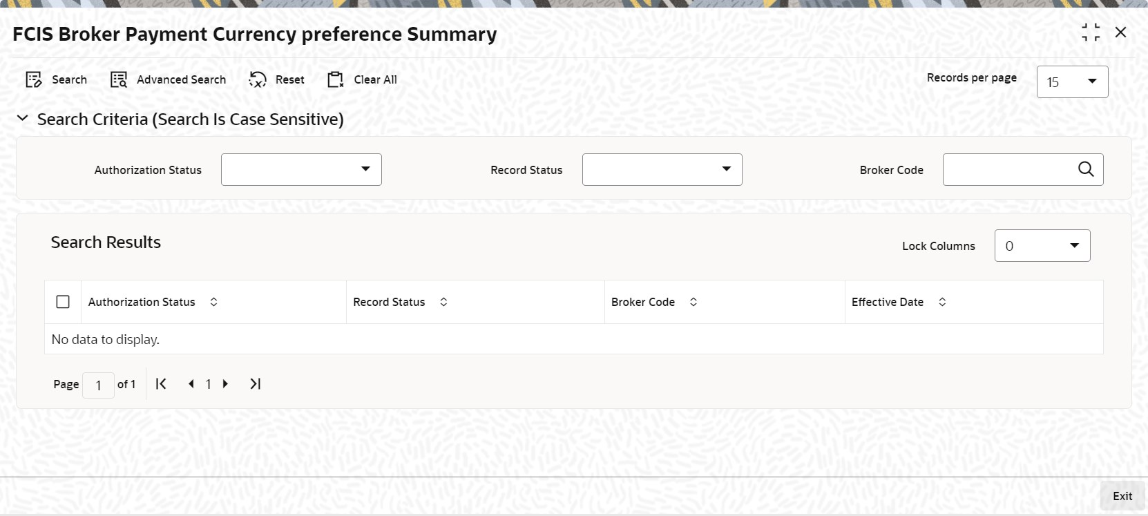The width and height of the screenshot is (1148, 516).
Task: Open the Records per page dropdown
Action: (x=1073, y=82)
